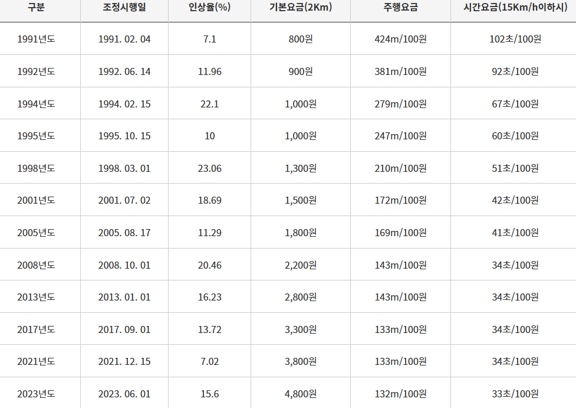The width and height of the screenshot is (576, 408).
Task: Select the 2001년도 row label
Action: coord(36,200)
